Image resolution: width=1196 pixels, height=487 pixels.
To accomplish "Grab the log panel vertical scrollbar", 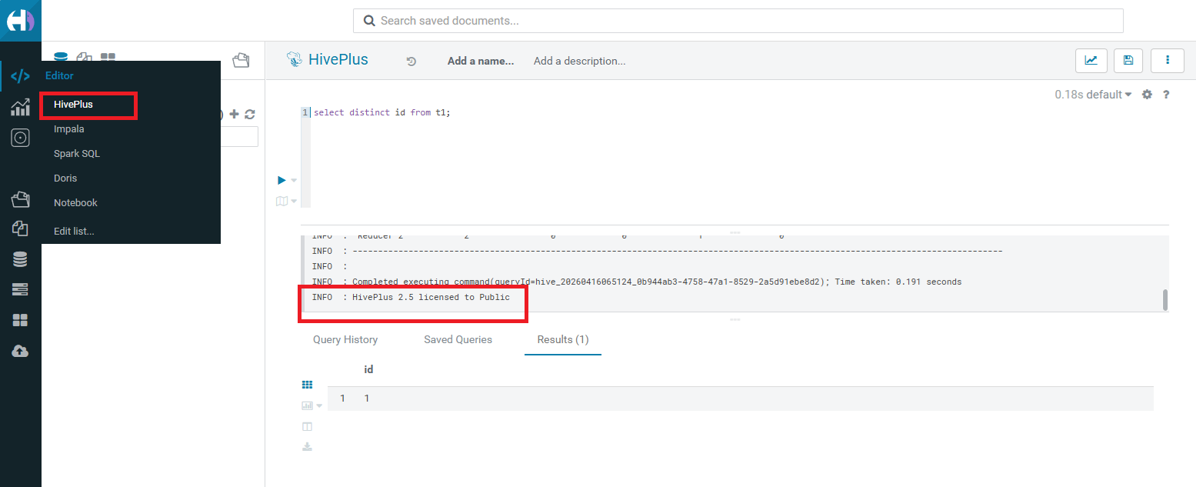I will (1165, 300).
